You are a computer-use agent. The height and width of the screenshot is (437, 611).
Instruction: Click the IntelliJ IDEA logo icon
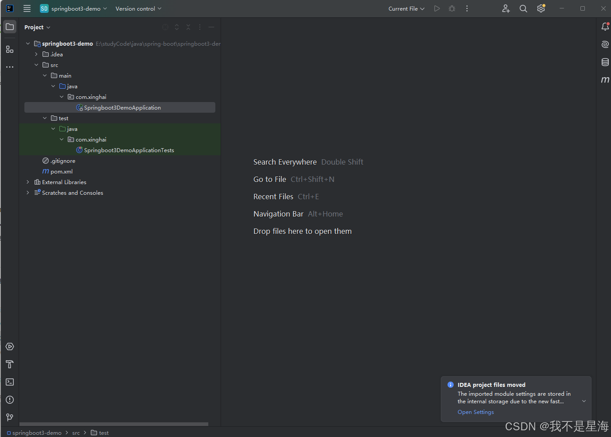9,8
